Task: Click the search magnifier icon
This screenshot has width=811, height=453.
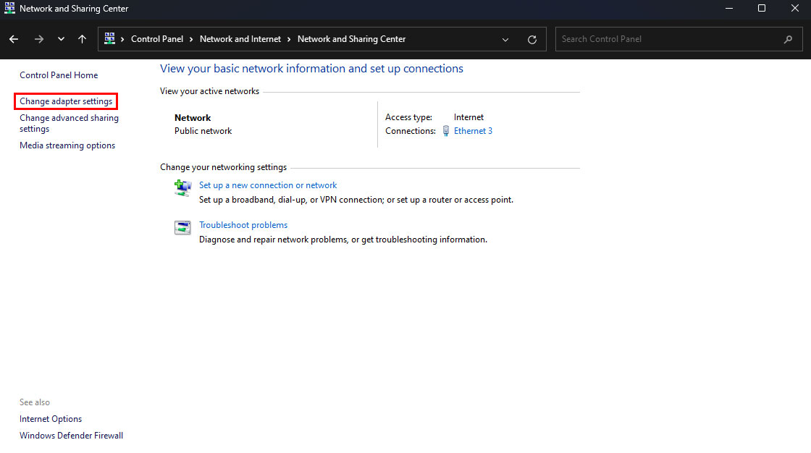Action: click(x=788, y=39)
